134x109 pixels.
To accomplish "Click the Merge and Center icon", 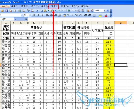I will pos(59,15).
